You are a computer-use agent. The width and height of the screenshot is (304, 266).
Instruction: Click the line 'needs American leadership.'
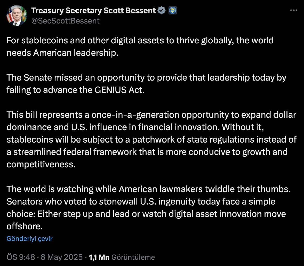coord(62,53)
